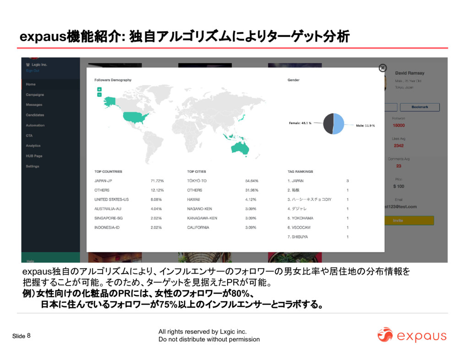This screenshot has height=352, width=469.
Task: Click the Male: 51.9 % label
Action: coord(365,126)
